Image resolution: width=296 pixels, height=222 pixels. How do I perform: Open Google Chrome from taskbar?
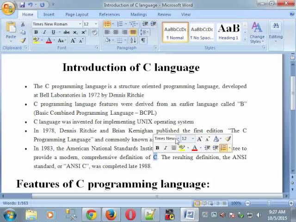[92, 215]
